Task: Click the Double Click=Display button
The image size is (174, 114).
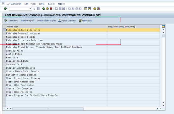Action: 46,20
